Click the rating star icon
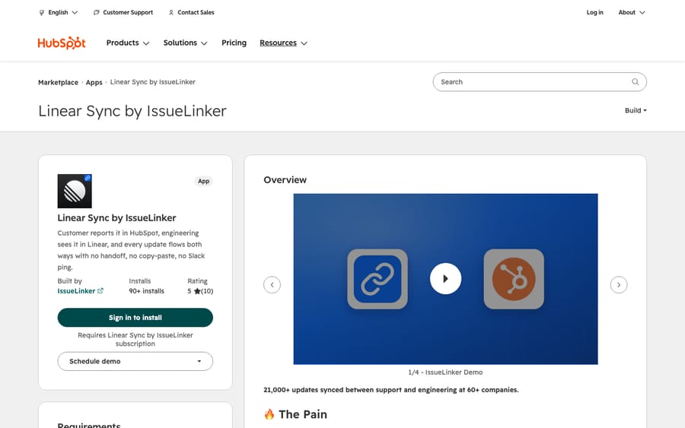Screen dimensions: 685x428 pos(197,291)
